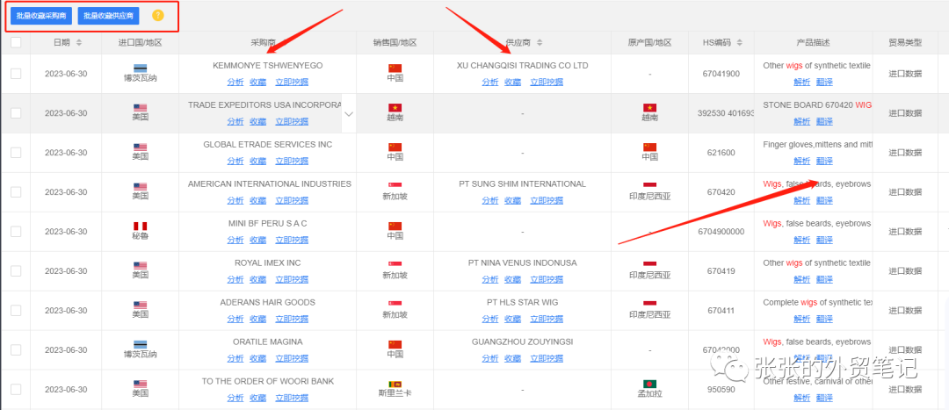Select the GLOBAL ETRADE SERVICES row checkbox
Viewport: 949px width, 410px height.
tap(16, 153)
